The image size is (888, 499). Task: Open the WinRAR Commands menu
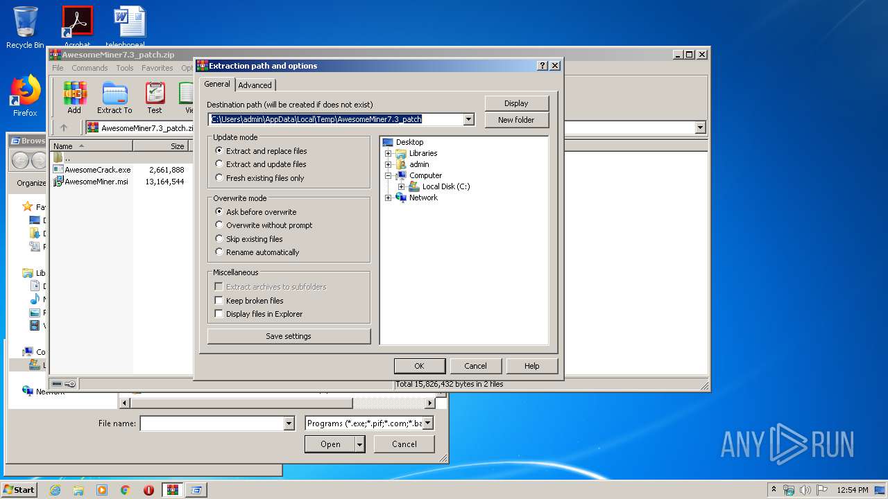coord(89,68)
